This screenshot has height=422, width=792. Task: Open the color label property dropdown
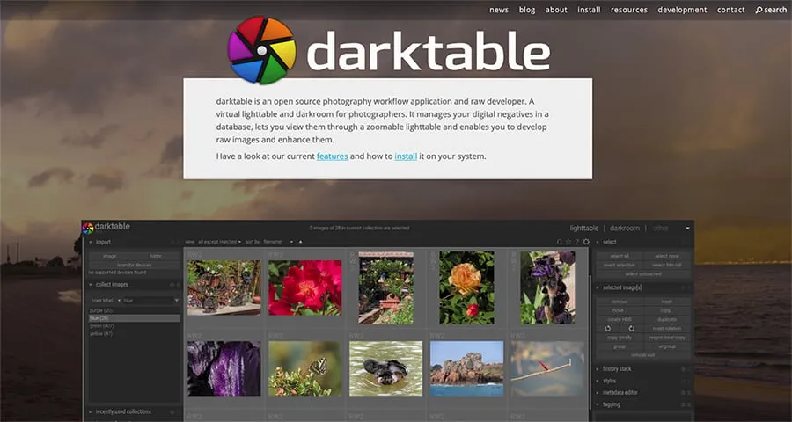tap(105, 301)
